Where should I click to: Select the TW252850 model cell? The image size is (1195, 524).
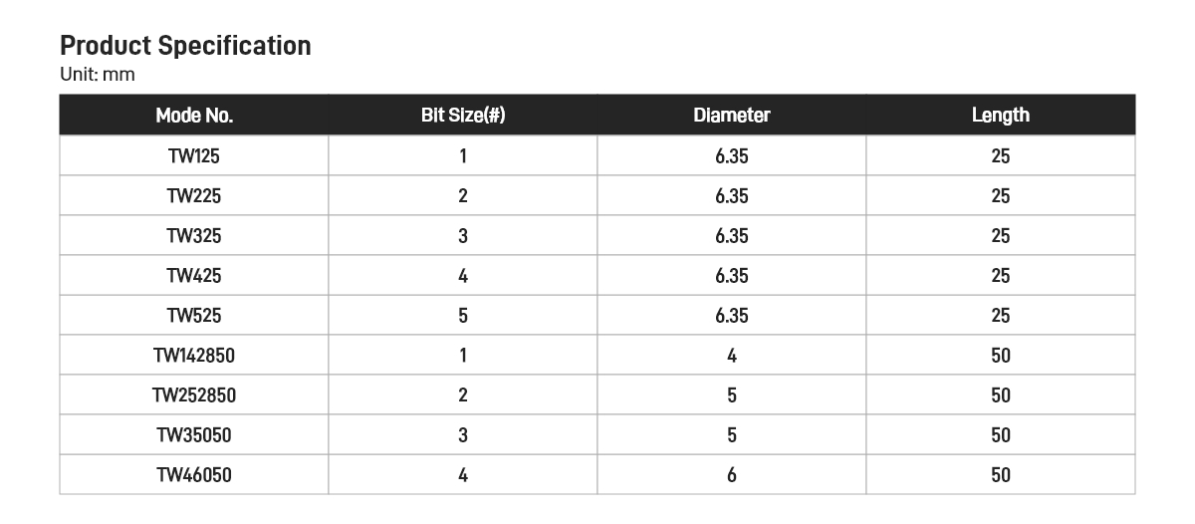(x=194, y=395)
